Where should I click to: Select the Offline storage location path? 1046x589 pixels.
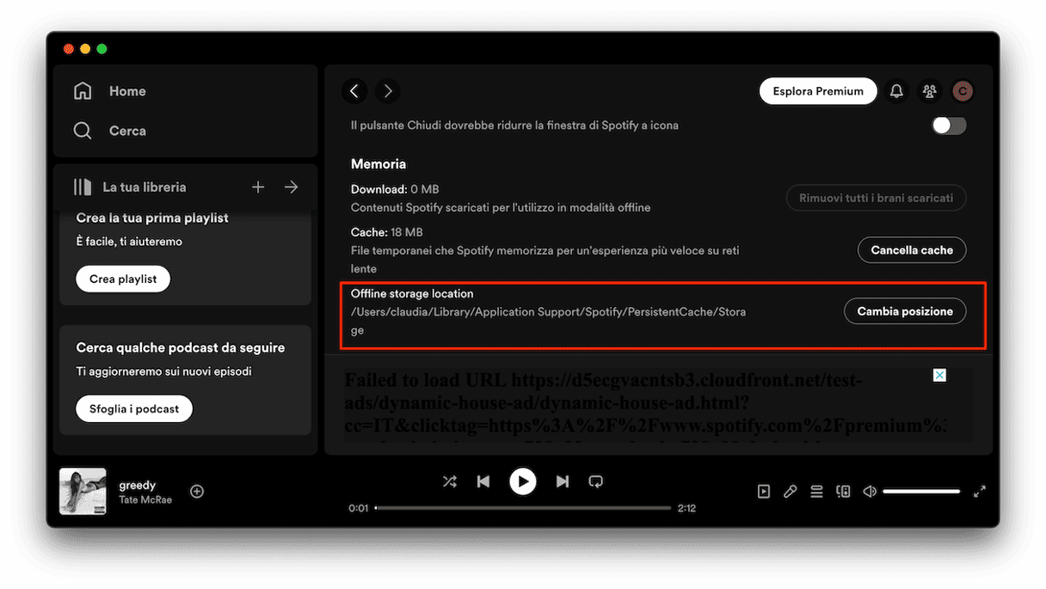coord(548,321)
